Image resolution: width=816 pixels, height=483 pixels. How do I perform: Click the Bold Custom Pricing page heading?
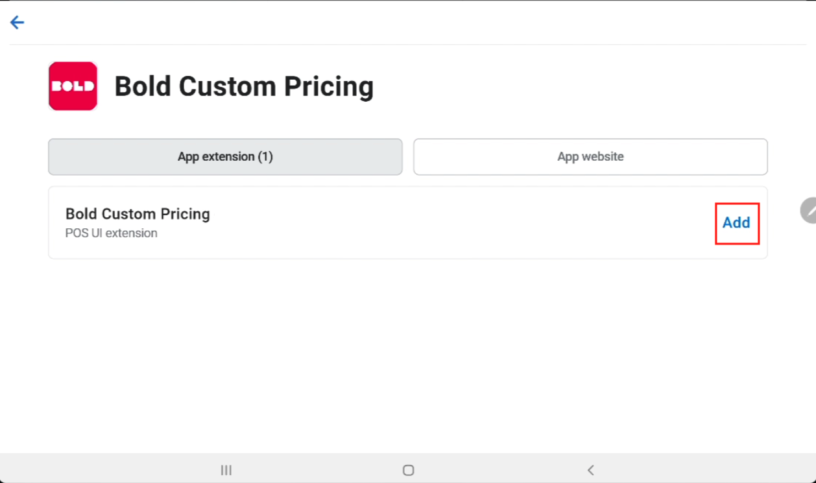[244, 86]
